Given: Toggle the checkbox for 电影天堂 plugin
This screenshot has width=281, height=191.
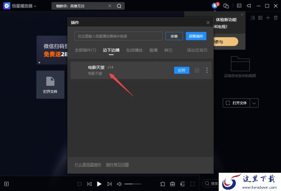Looking at the screenshot, I should (197, 70).
